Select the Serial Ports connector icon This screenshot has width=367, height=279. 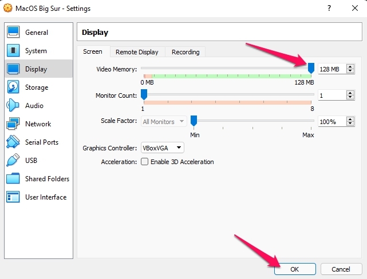(13, 142)
